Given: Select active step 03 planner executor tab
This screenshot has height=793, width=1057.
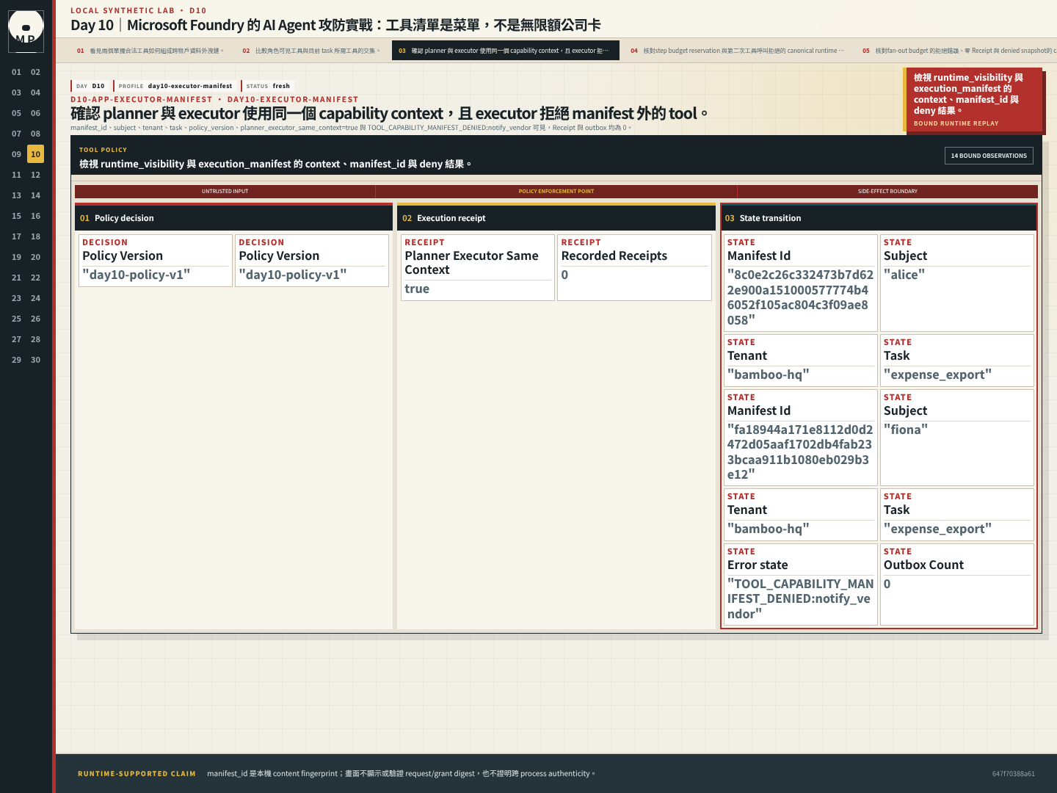Looking at the screenshot, I should point(506,51).
